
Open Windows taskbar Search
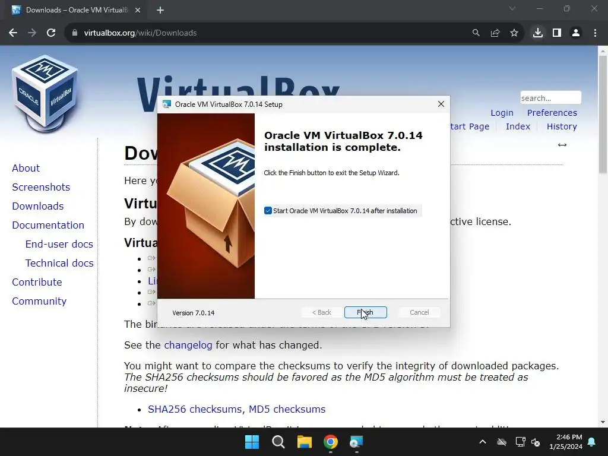coord(278,442)
